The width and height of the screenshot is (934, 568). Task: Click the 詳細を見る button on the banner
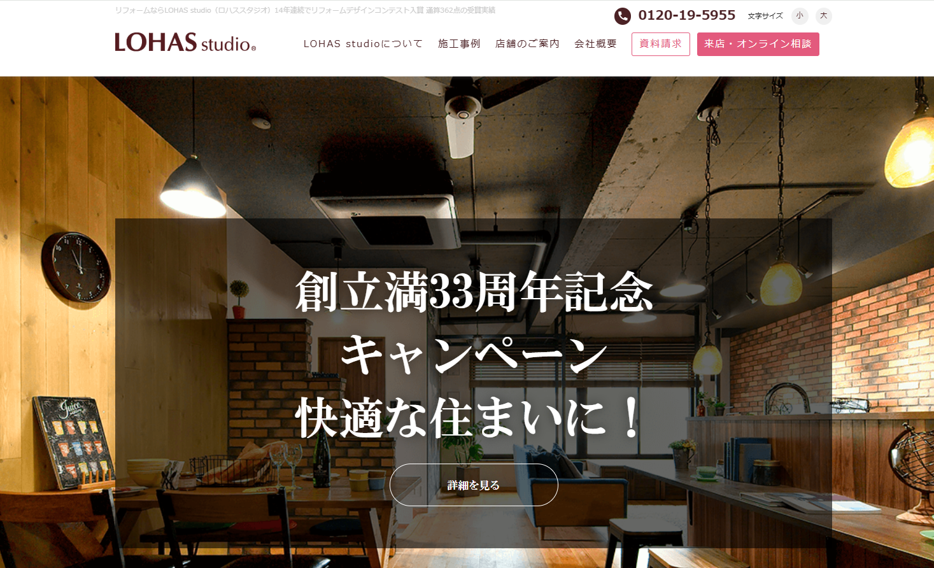[474, 485]
